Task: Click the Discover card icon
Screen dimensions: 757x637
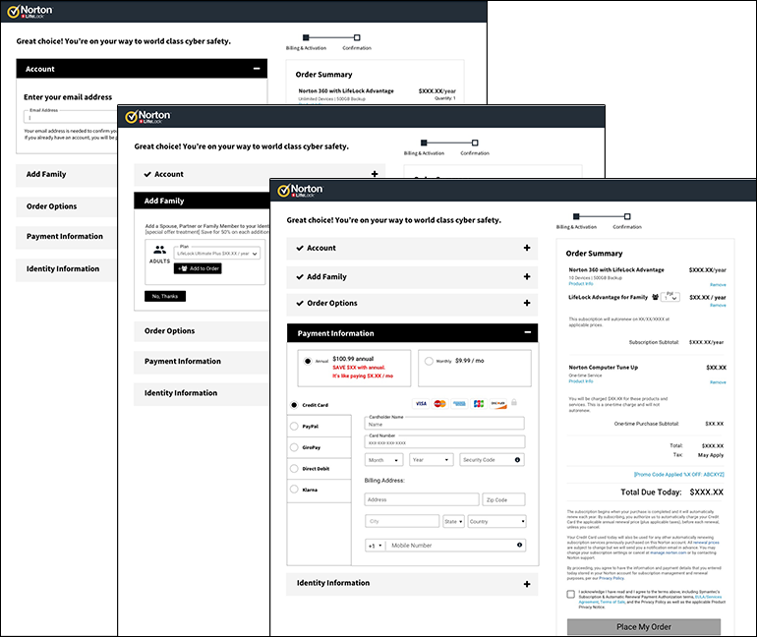Action: [498, 403]
